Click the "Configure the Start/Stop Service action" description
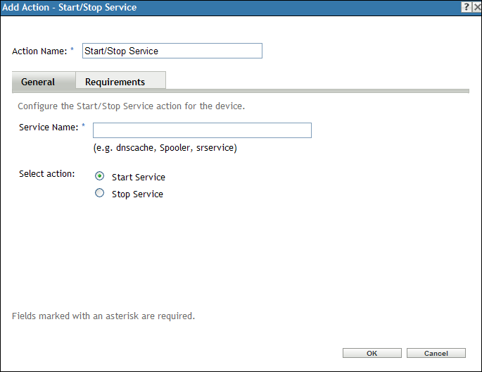 point(131,106)
